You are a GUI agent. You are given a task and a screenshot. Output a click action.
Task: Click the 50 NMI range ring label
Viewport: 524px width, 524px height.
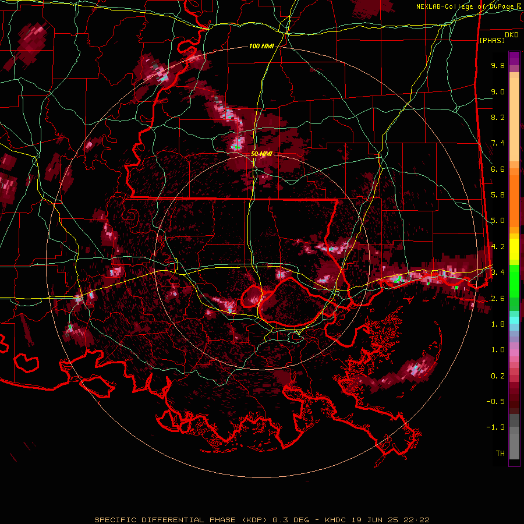(x=261, y=154)
